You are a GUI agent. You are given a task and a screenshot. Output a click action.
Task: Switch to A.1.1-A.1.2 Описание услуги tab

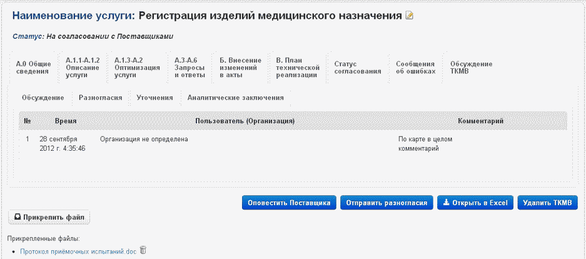point(82,68)
